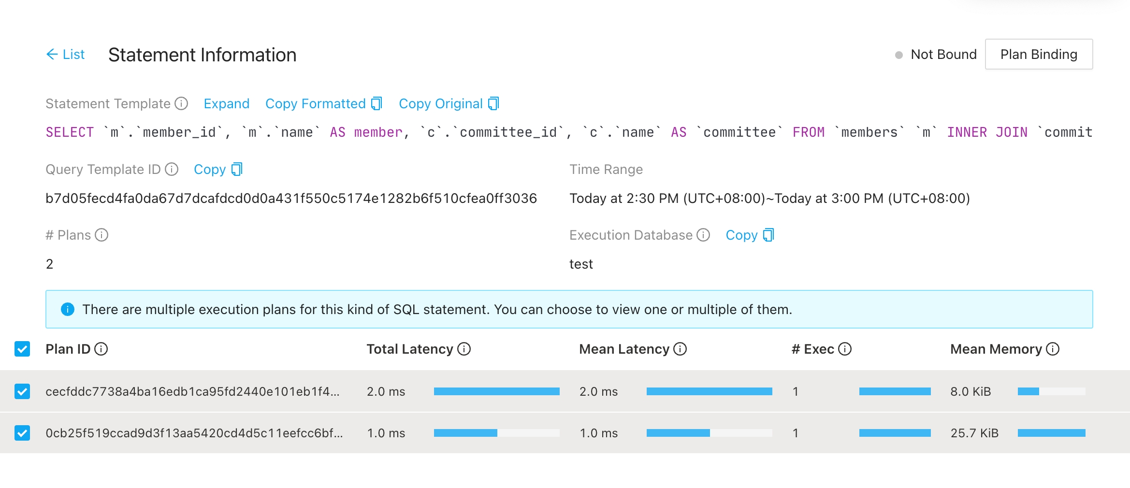Click the info icon beside Execution Database
Screen dimensions: 1130x488
(x=703, y=235)
